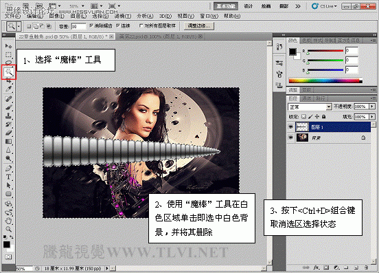The height and width of the screenshot is (273, 379).
Task: Switch to second document tab at 100%
Action: (159, 36)
